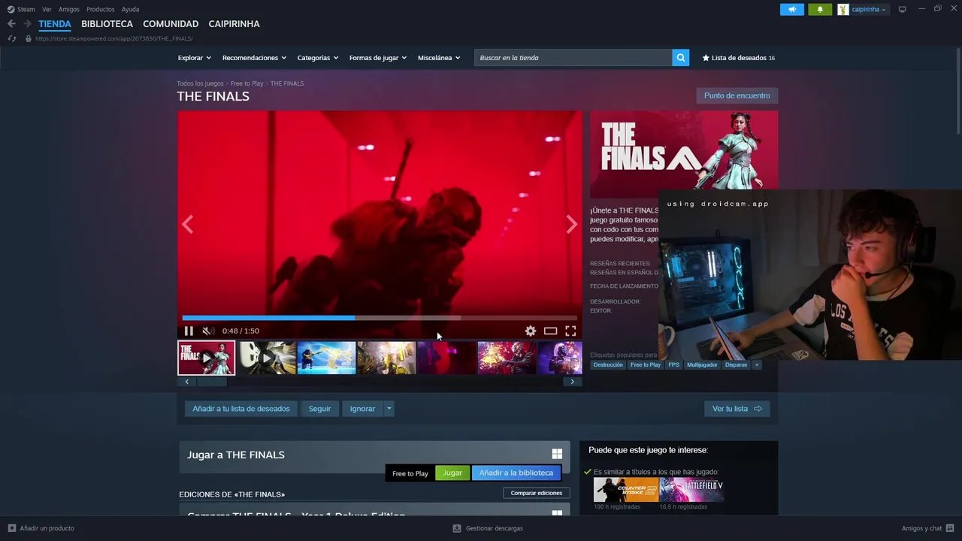Click the store search magnifier button
This screenshot has height=541, width=962.
[x=680, y=58]
